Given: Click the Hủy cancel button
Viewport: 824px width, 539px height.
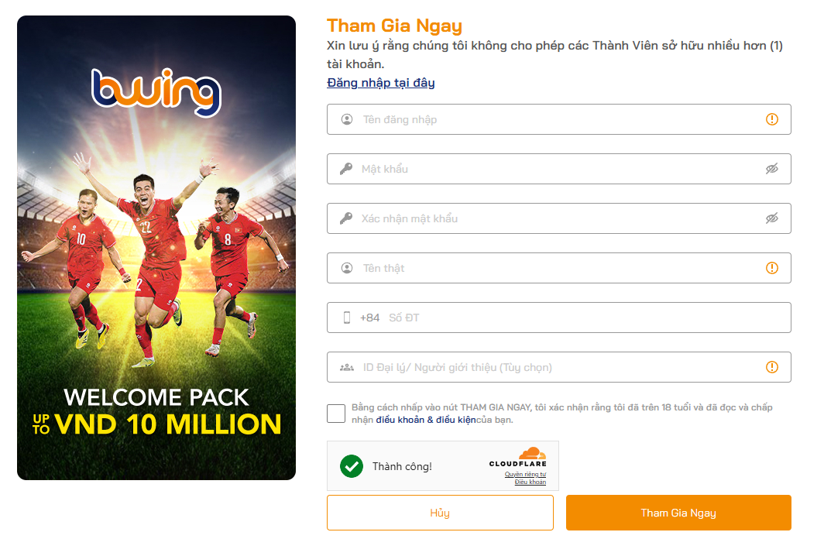Looking at the screenshot, I should 440,513.
